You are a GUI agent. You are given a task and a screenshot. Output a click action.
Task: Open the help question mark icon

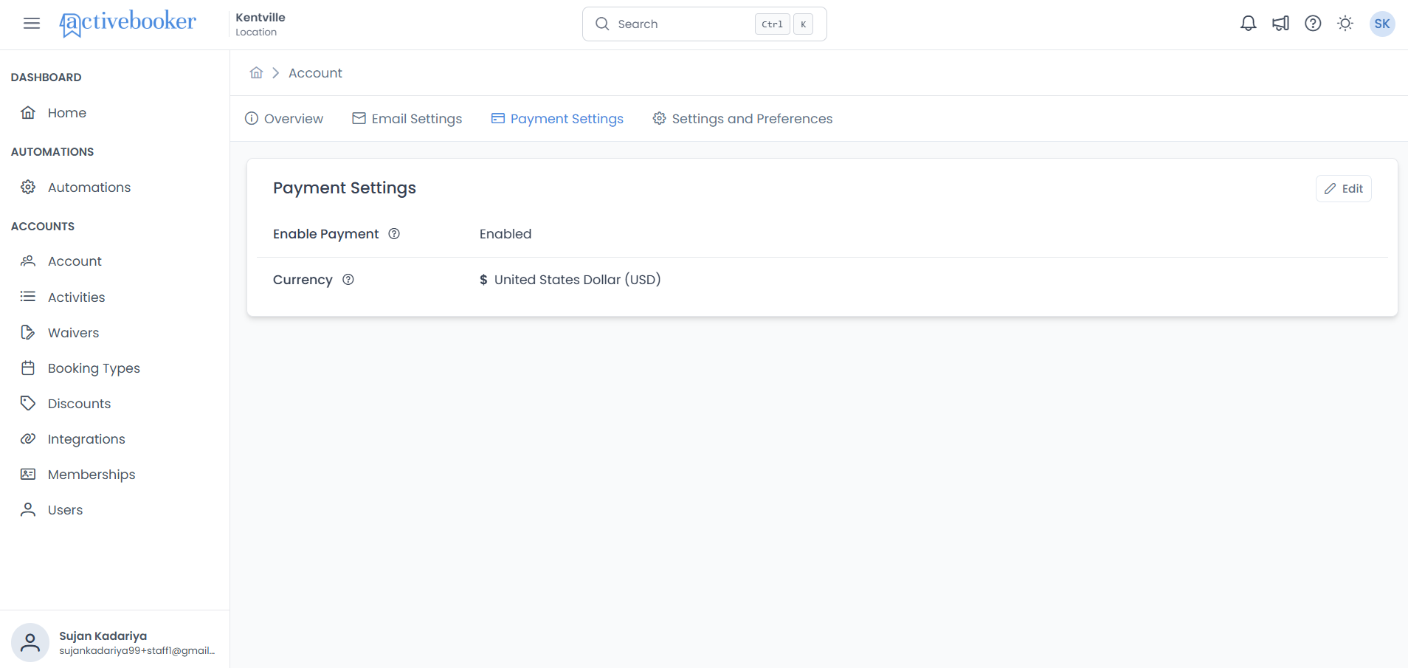click(x=1313, y=24)
